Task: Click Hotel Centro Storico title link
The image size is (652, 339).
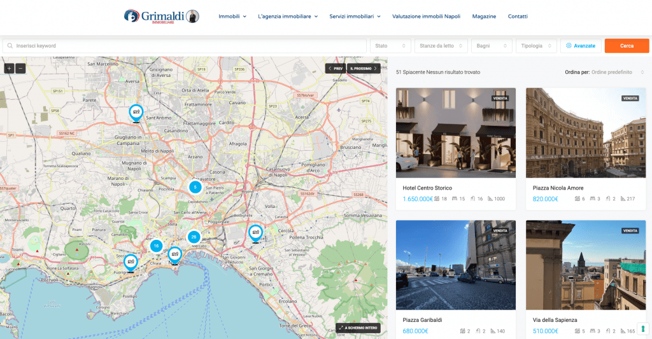Action: point(427,188)
